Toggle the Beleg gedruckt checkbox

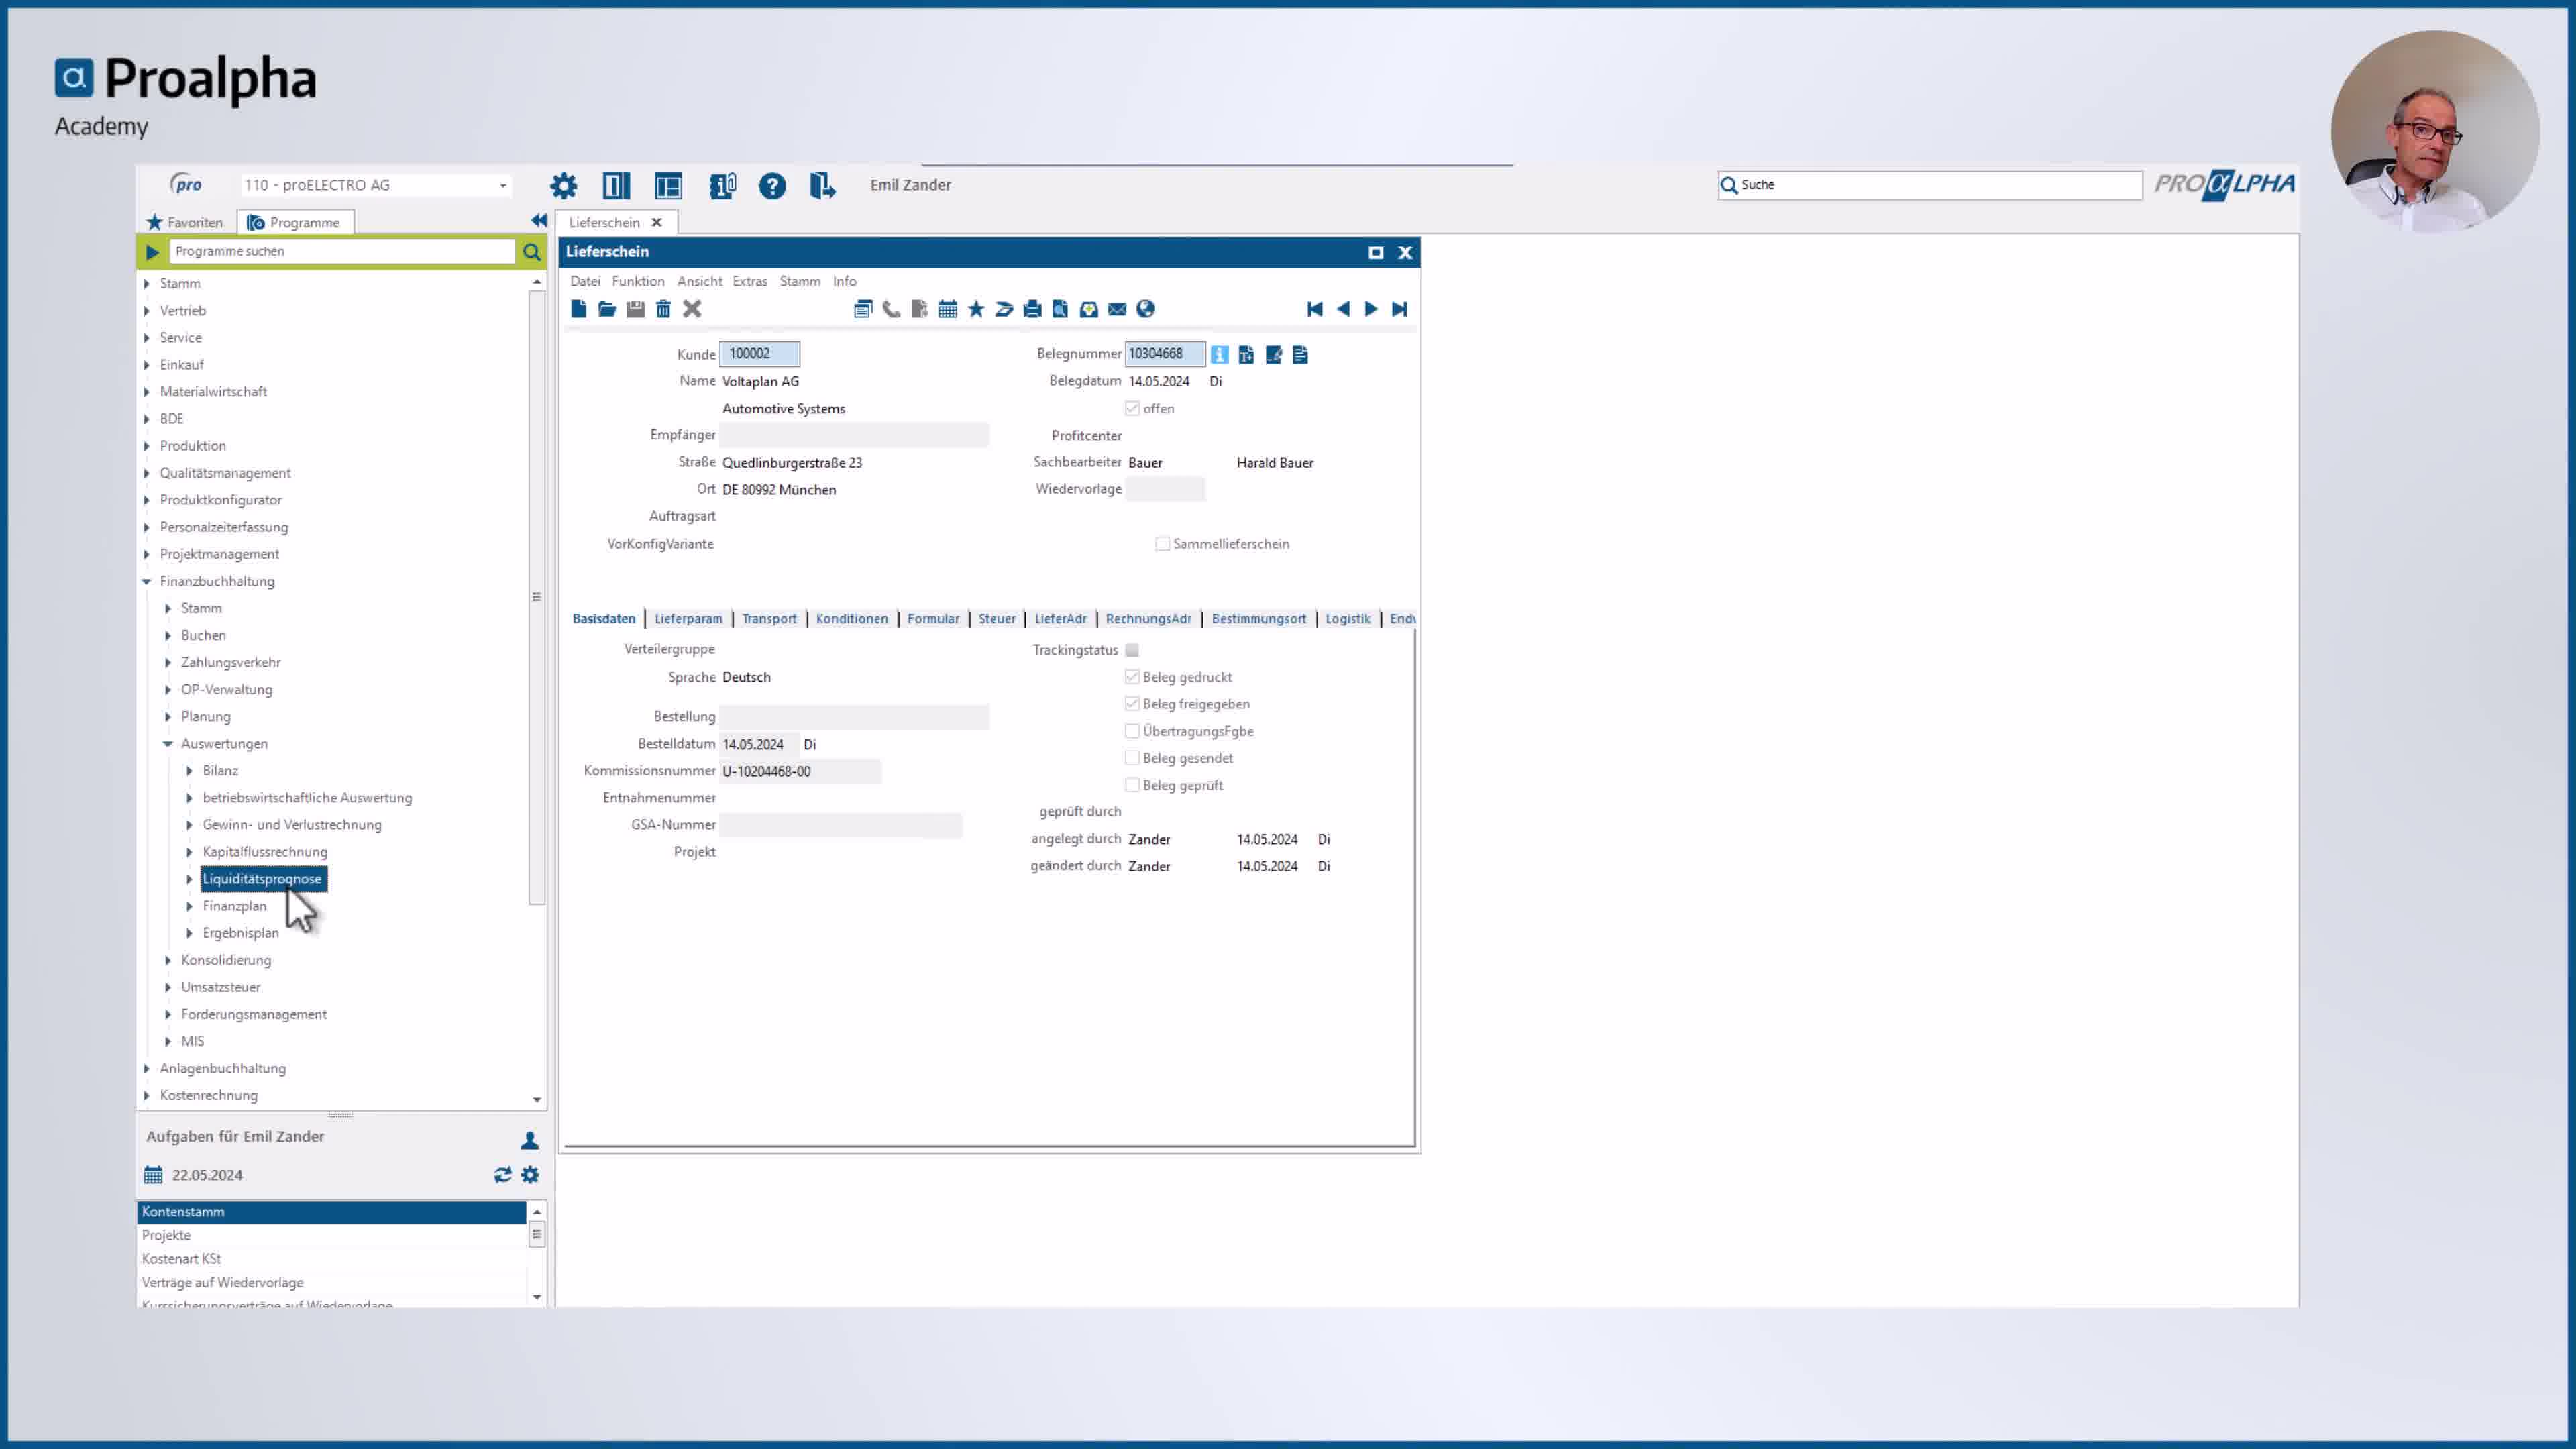pos(1132,677)
